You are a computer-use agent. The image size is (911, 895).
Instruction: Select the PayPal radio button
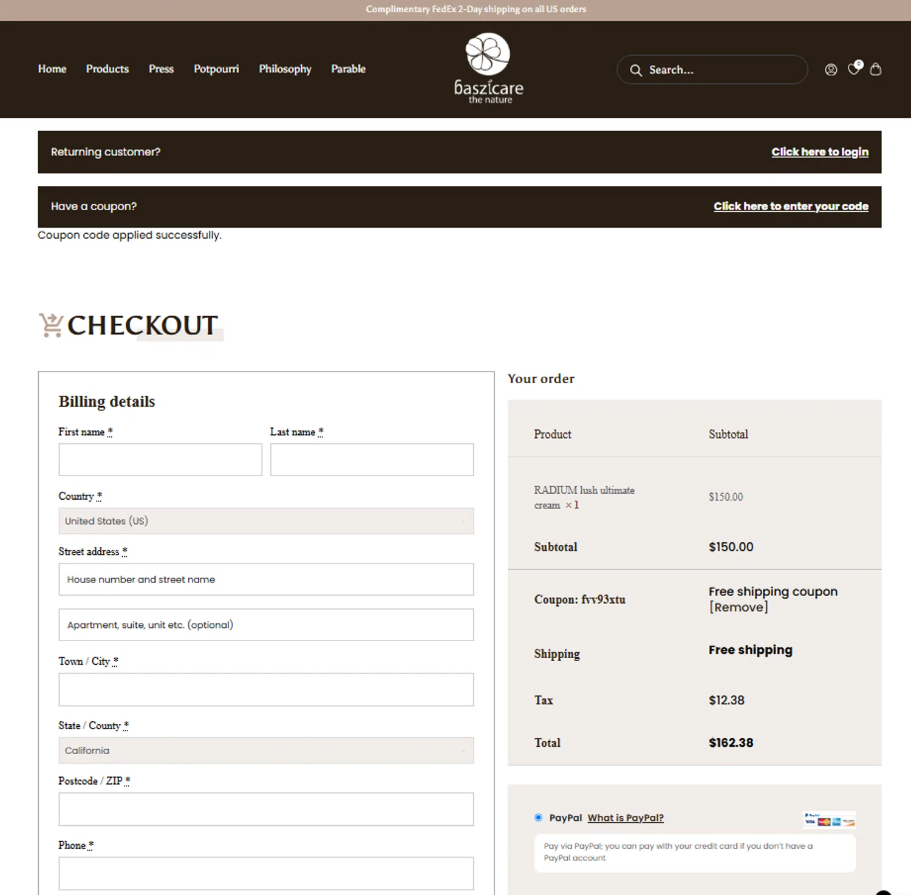tap(538, 817)
